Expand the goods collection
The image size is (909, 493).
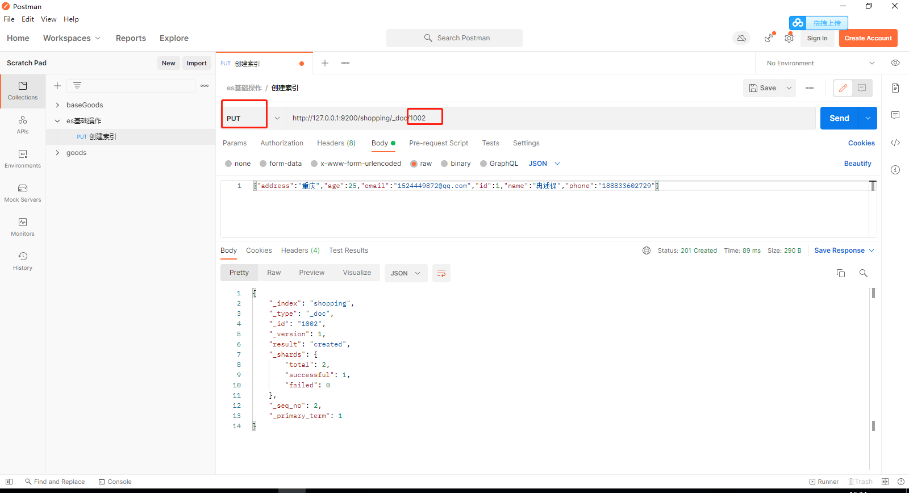pyautogui.click(x=57, y=153)
